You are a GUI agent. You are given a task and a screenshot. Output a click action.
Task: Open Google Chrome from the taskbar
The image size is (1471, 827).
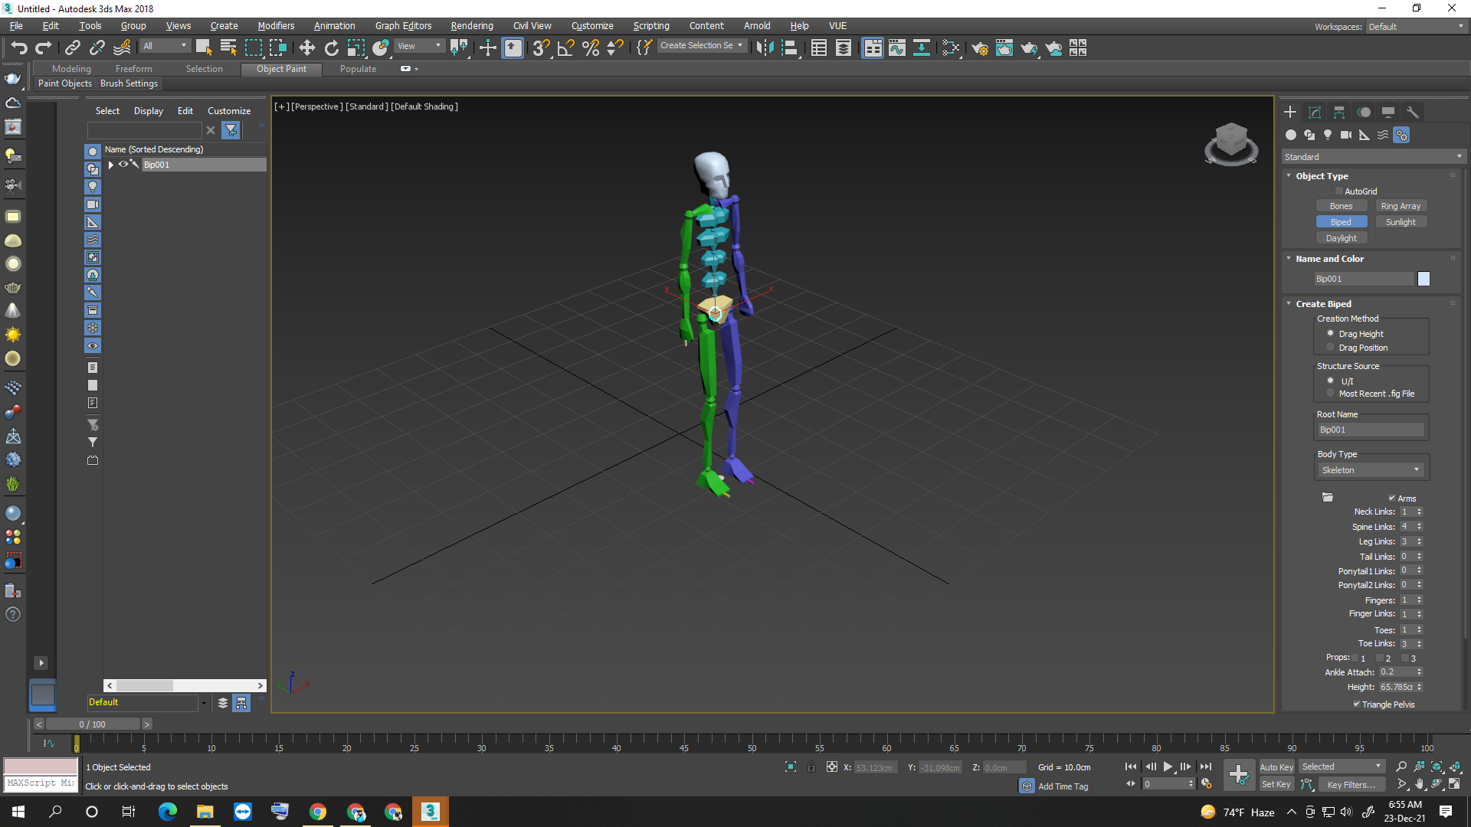(317, 812)
